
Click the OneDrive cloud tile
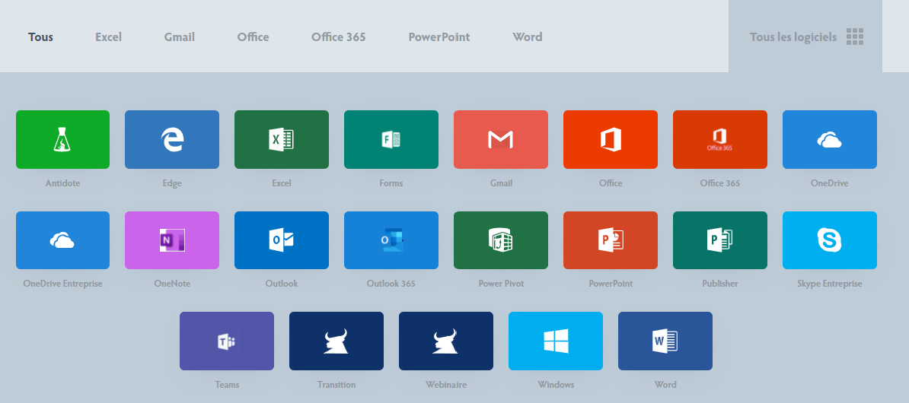click(x=830, y=140)
